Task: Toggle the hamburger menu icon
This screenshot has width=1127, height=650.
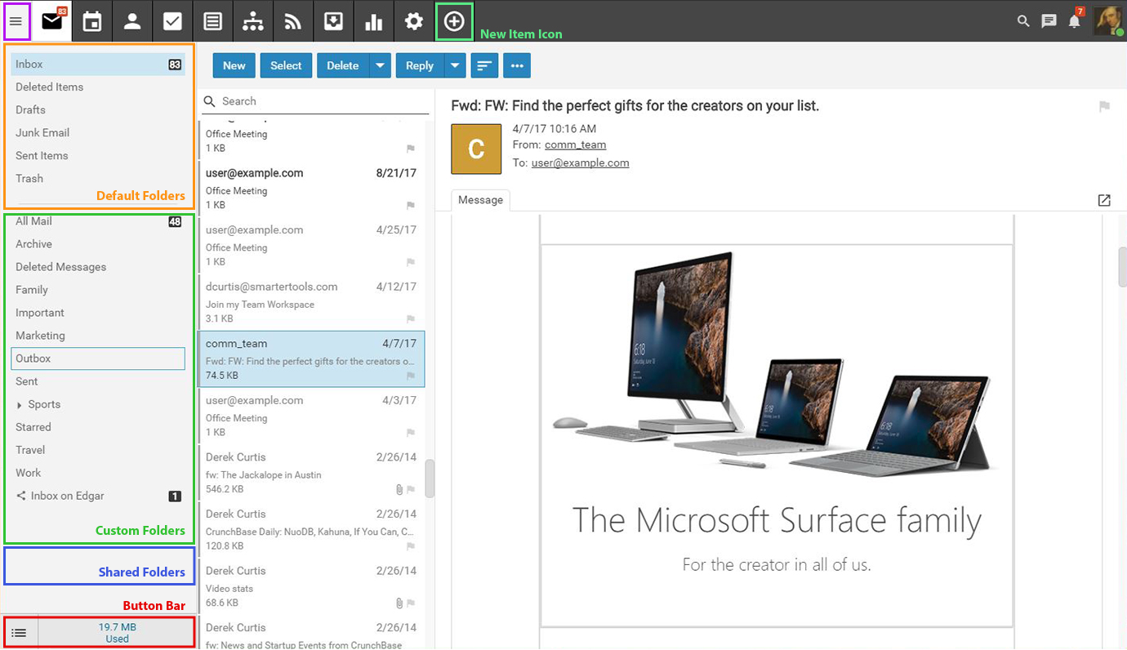Action: pyautogui.click(x=16, y=21)
